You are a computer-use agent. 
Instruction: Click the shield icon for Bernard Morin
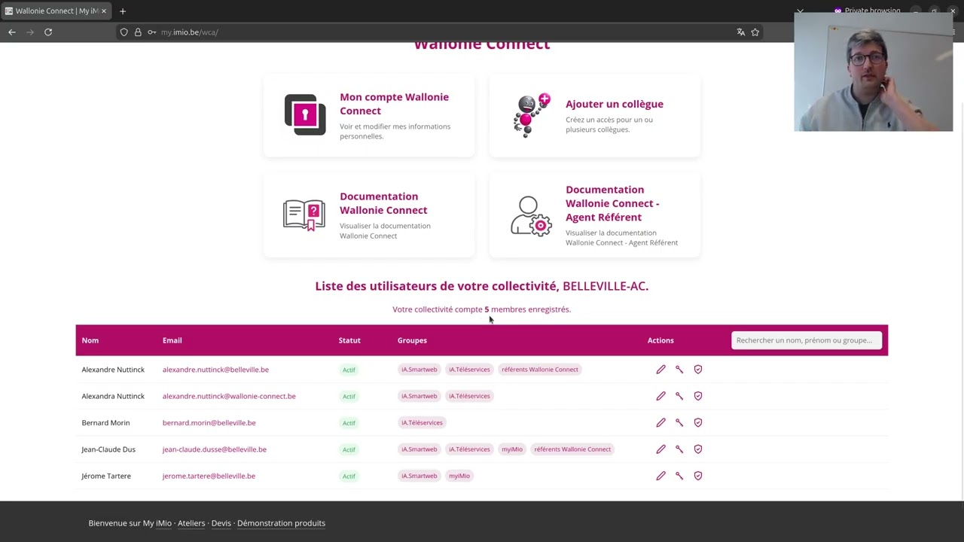coord(698,422)
